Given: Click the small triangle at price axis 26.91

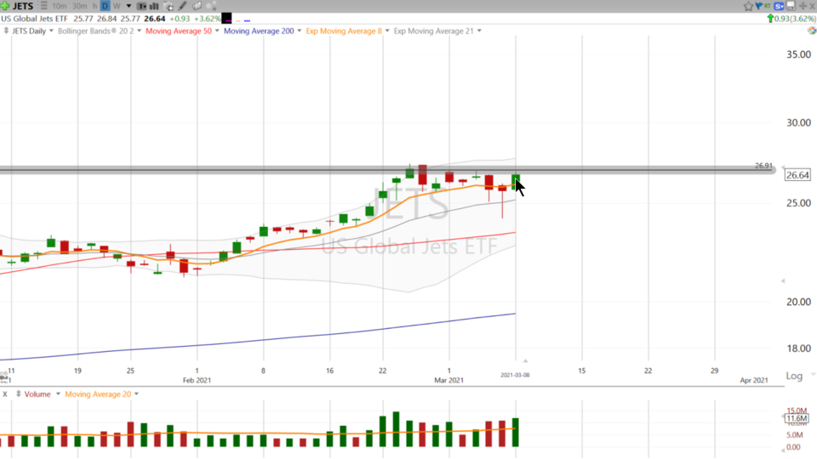Looking at the screenshot, I should (783, 167).
